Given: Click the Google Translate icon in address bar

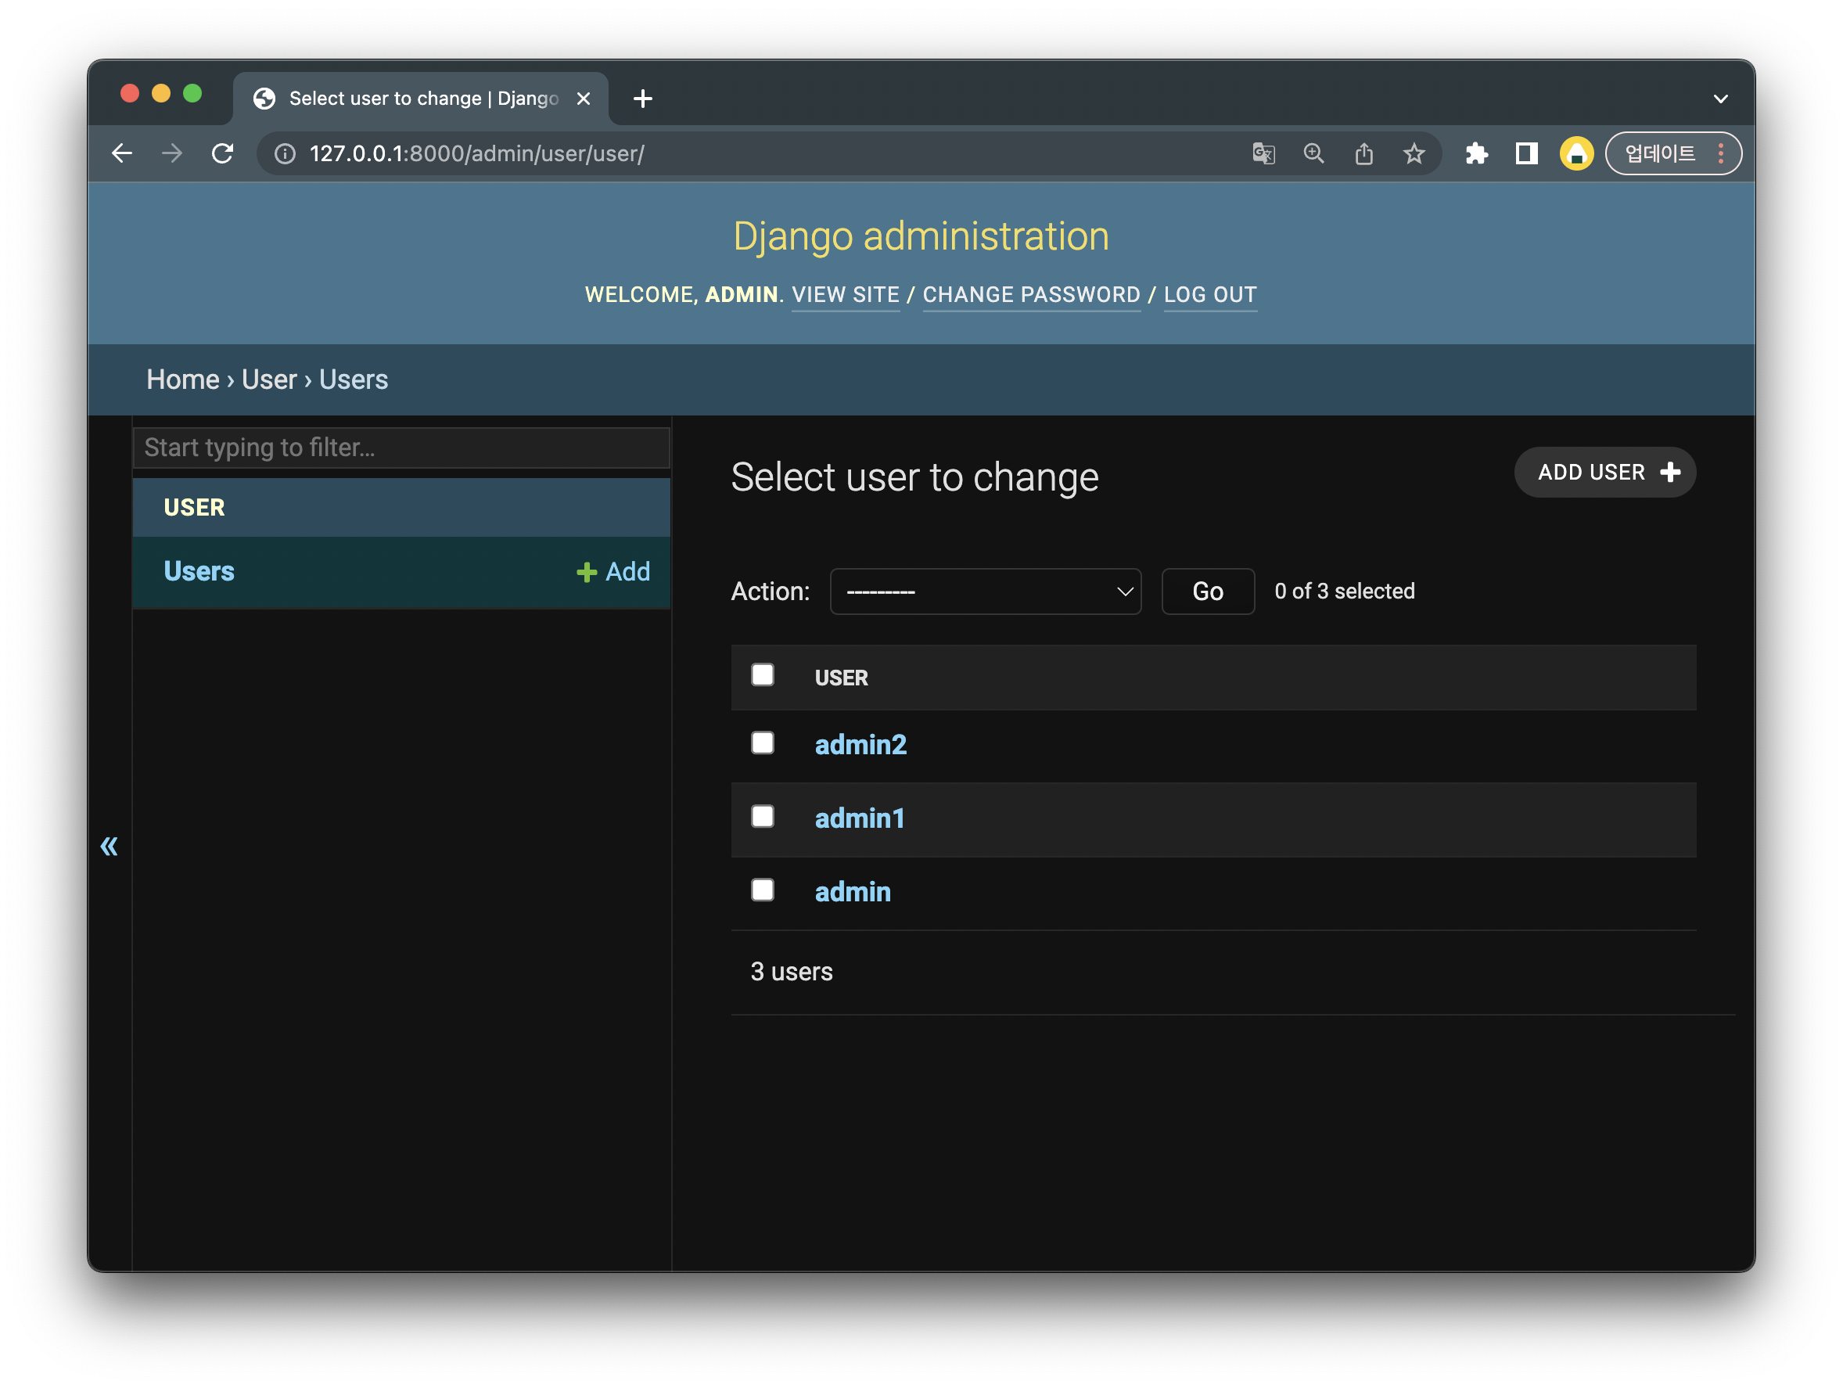Looking at the screenshot, I should 1263,153.
